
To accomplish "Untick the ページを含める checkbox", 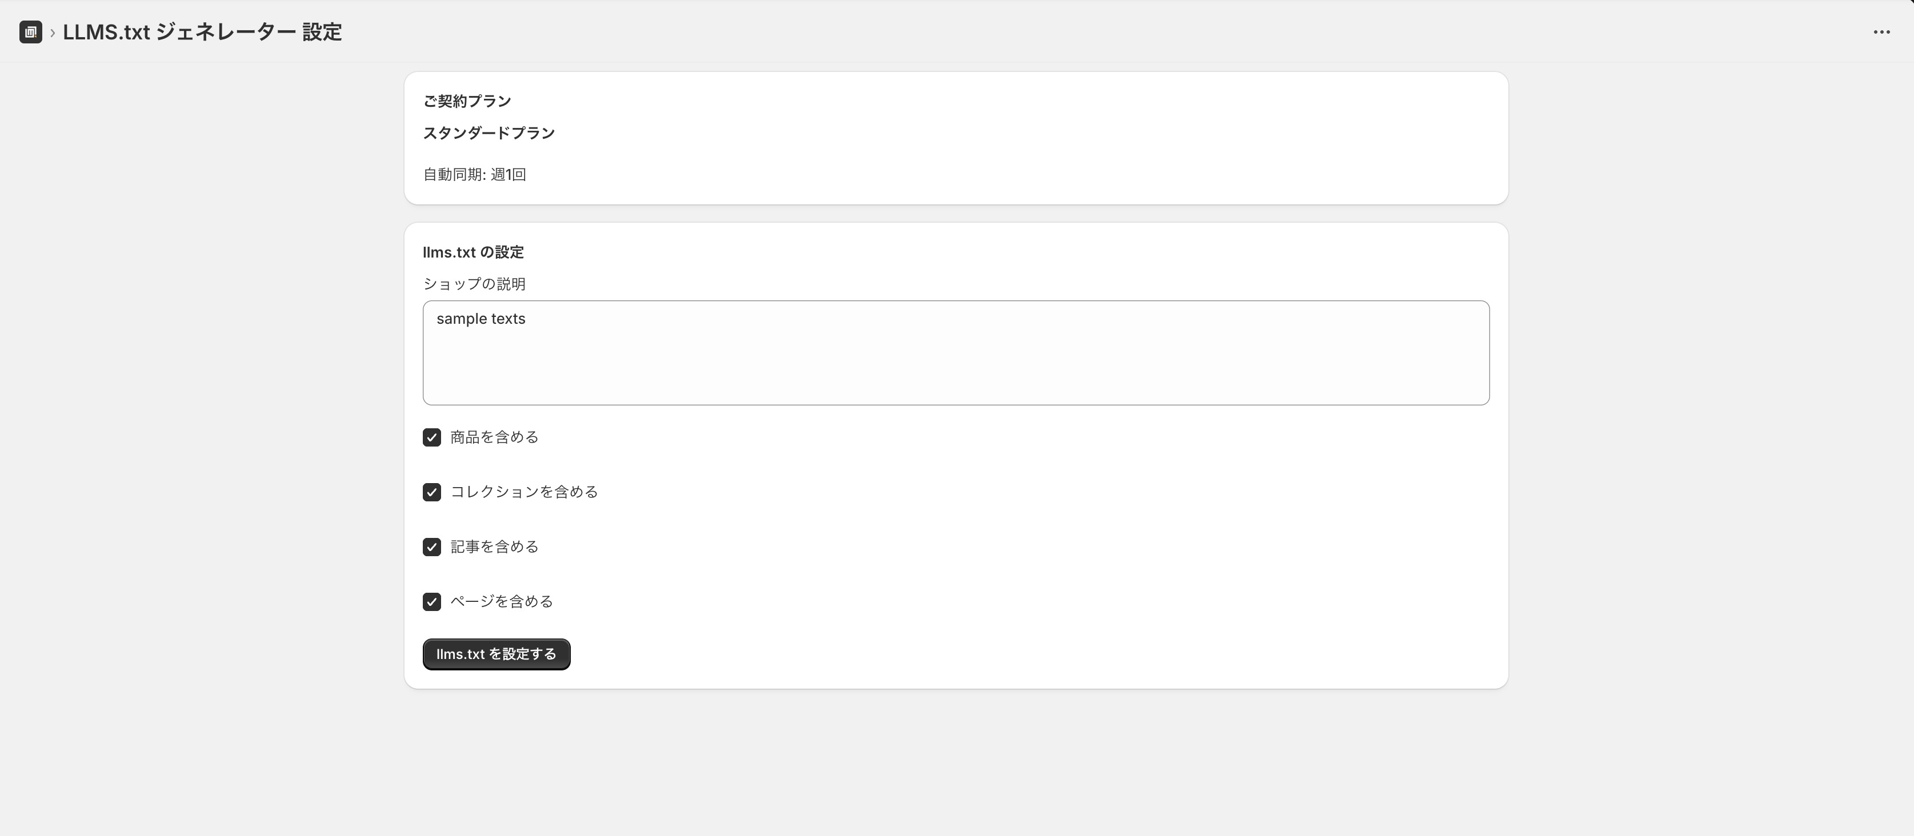I will (432, 601).
